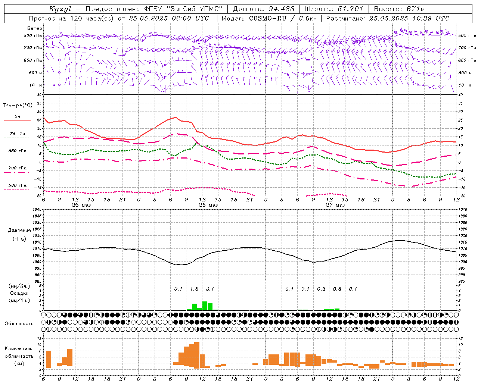Click the "Прогноз на 120 часа(ов)" text
This screenshot has width=478, height=382.
72,18
